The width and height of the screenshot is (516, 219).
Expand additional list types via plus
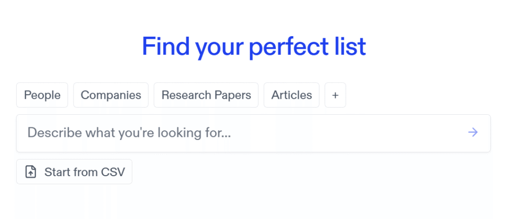pyautogui.click(x=335, y=95)
